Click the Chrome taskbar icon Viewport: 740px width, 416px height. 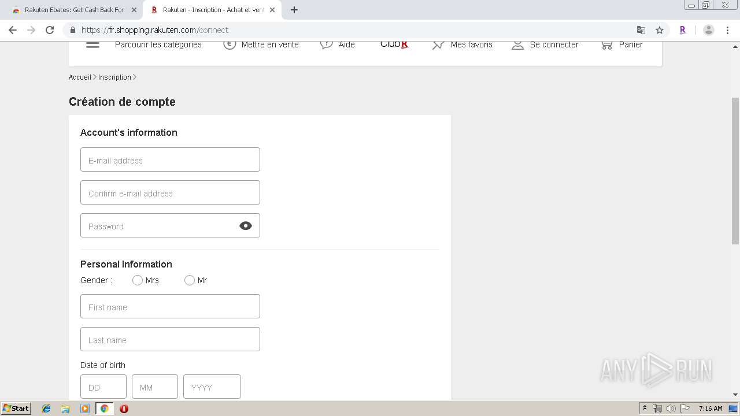(104, 408)
